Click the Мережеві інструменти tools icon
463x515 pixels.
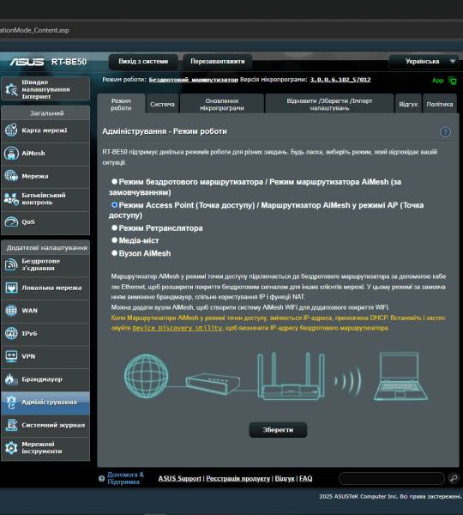11,448
